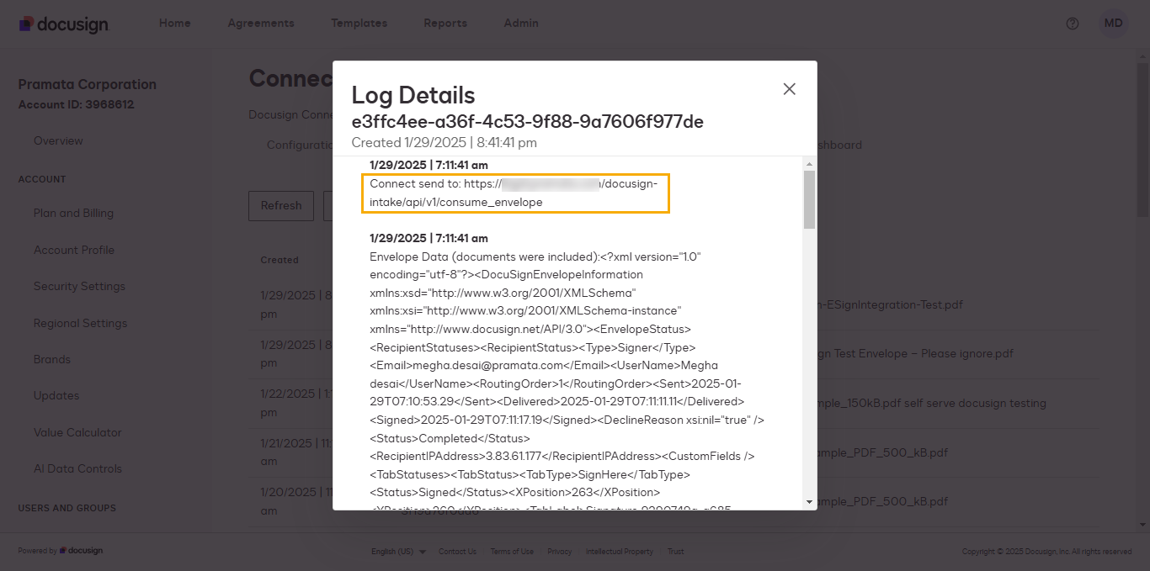Open the Trust footer link
The height and width of the screenshot is (571, 1150).
(x=675, y=552)
